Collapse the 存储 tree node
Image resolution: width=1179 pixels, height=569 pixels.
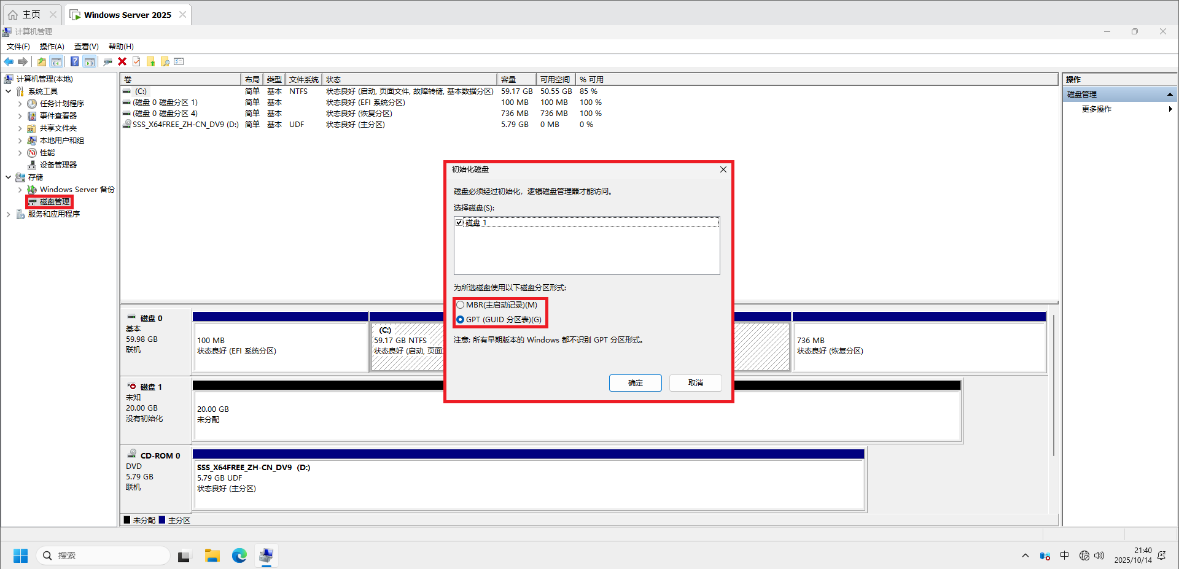pos(9,177)
